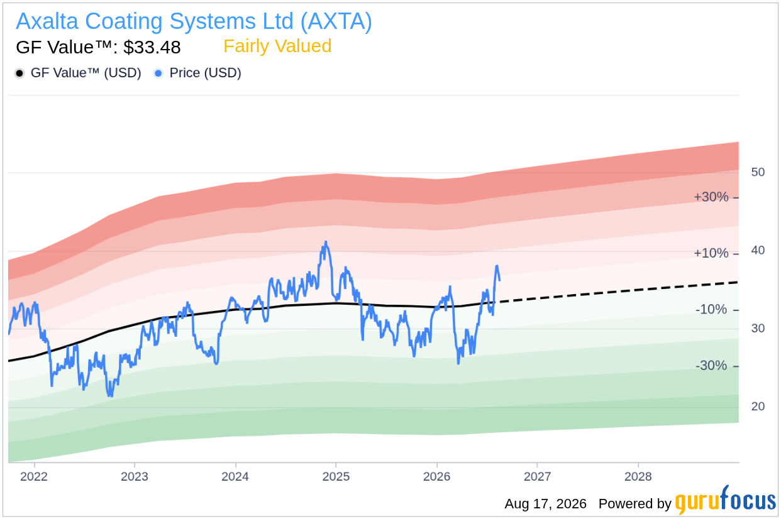Click the latest price point in mid-2026
Screen dimensions: 781x519
pyautogui.click(x=499, y=280)
